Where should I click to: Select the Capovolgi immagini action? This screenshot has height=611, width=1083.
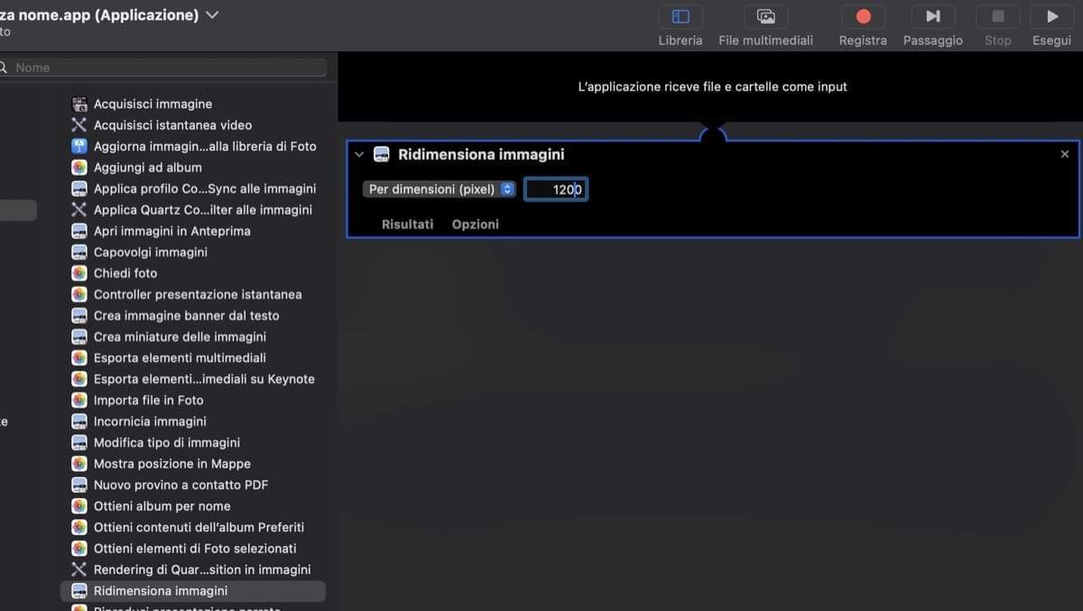click(x=150, y=252)
